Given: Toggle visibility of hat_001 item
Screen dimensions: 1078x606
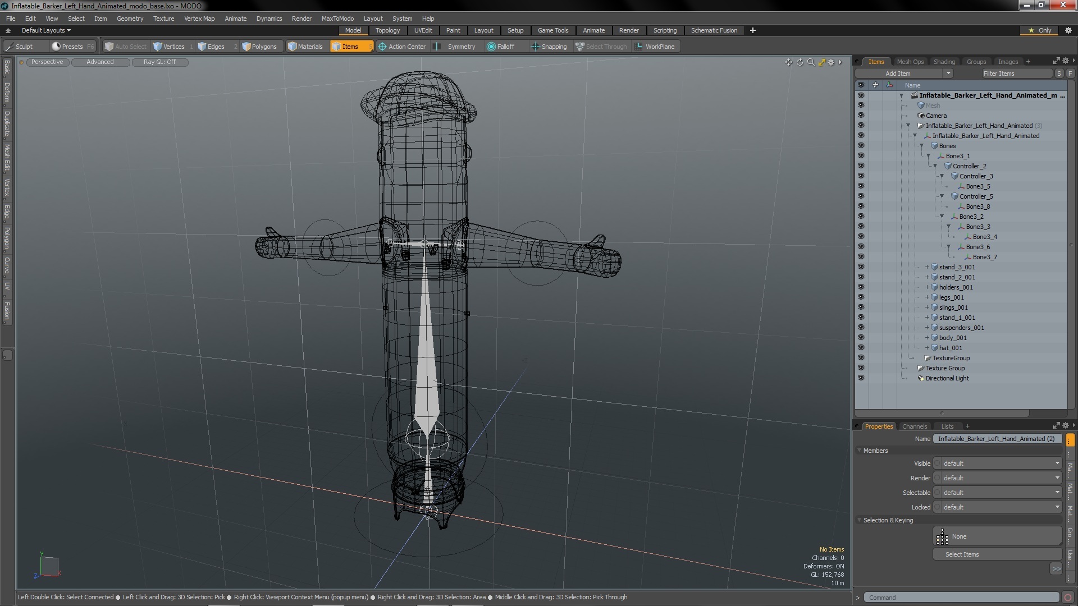Looking at the screenshot, I should 861,348.
